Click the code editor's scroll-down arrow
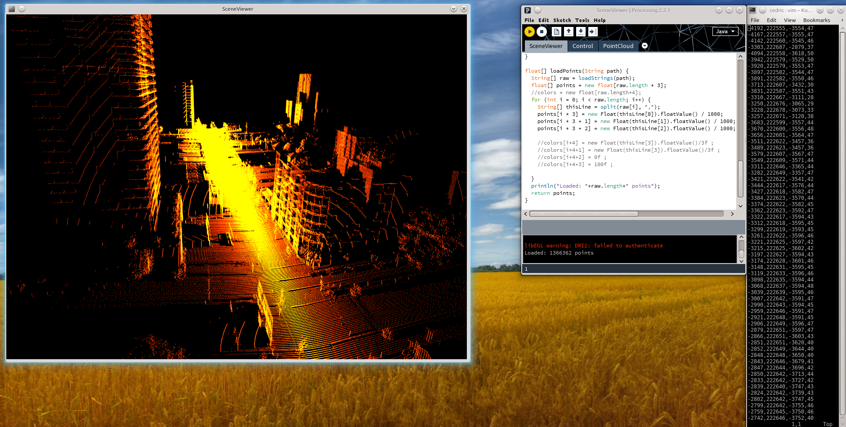Screen dimensions: 846x427 740,206
